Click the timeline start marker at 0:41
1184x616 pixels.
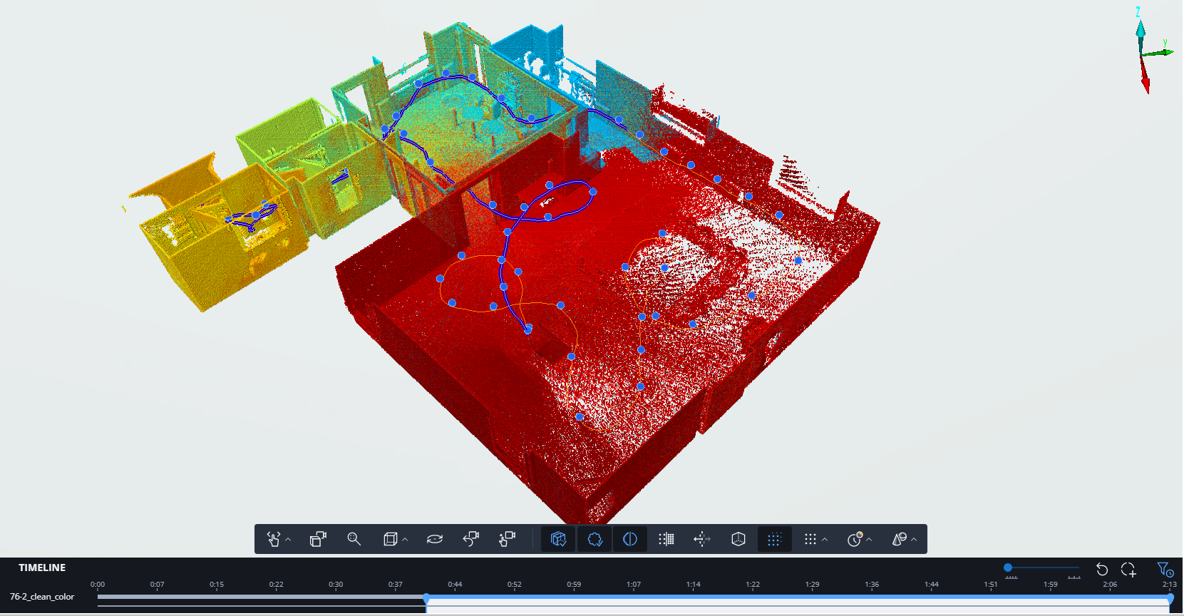[x=426, y=598]
